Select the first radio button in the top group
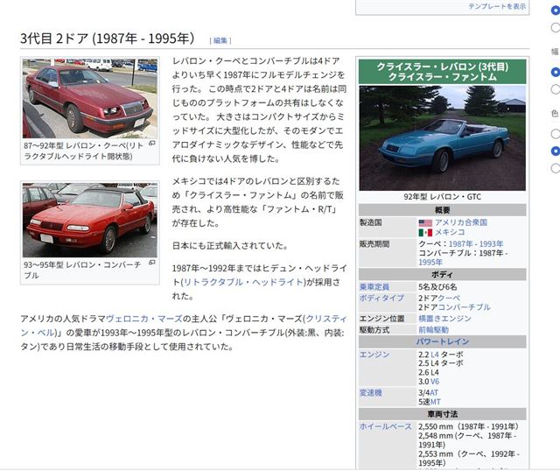The height and width of the screenshot is (471, 560). point(555,10)
